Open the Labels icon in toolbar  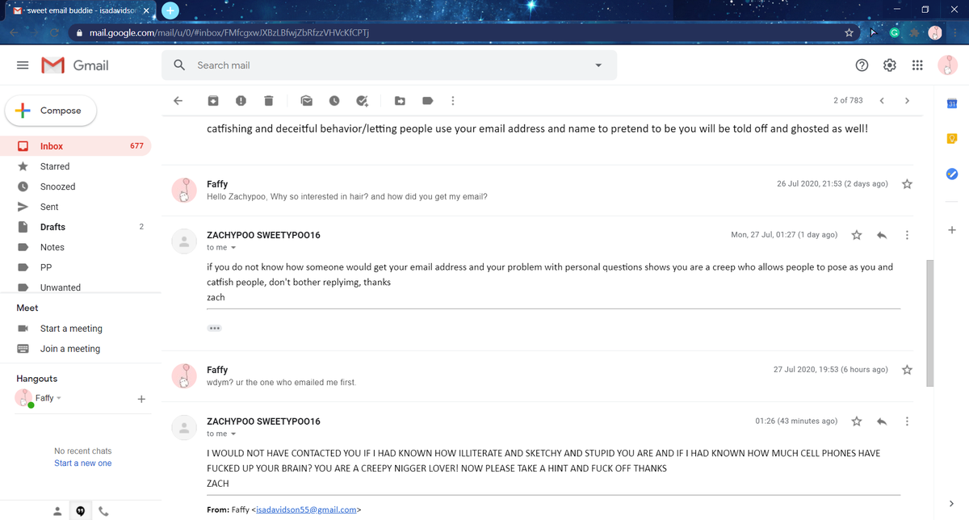click(x=428, y=101)
